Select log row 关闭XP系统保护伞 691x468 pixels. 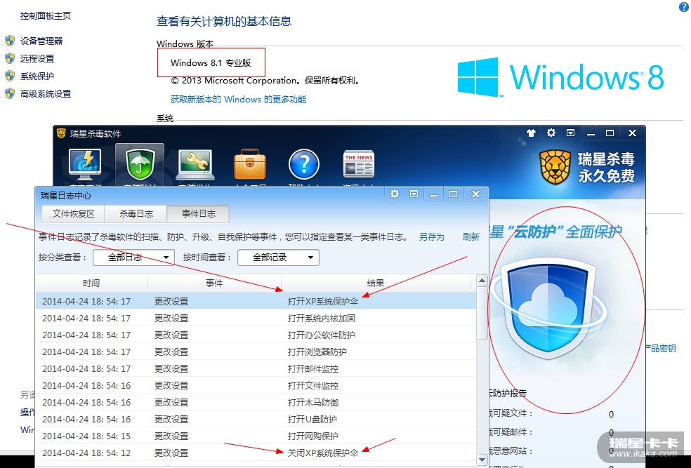tap(256, 453)
